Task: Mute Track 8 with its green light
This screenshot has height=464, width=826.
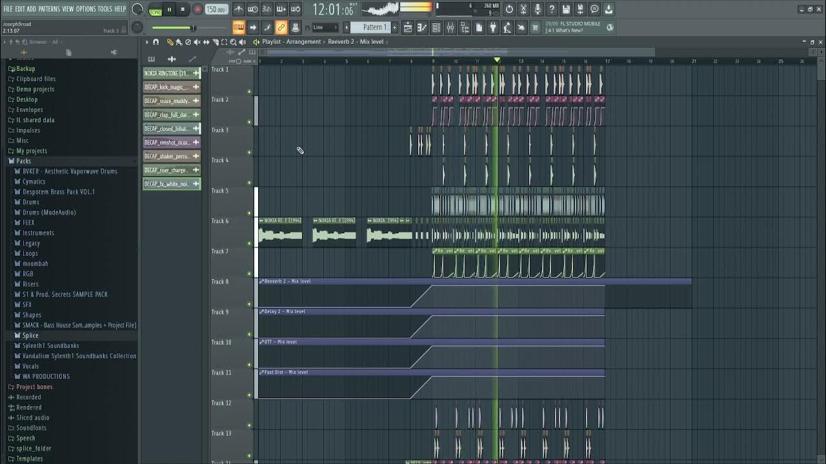Action: [x=250, y=304]
